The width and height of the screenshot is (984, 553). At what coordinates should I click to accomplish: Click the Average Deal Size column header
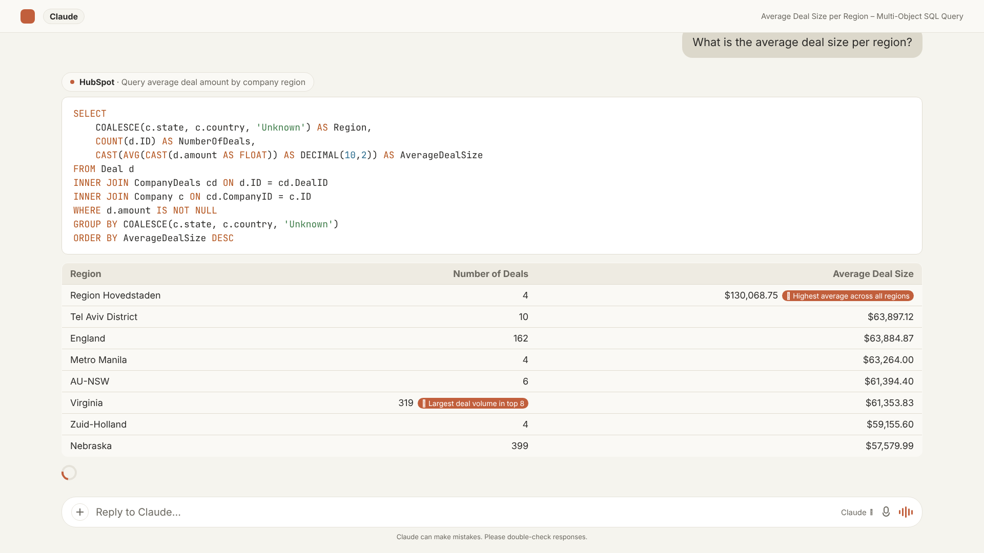[873, 274]
